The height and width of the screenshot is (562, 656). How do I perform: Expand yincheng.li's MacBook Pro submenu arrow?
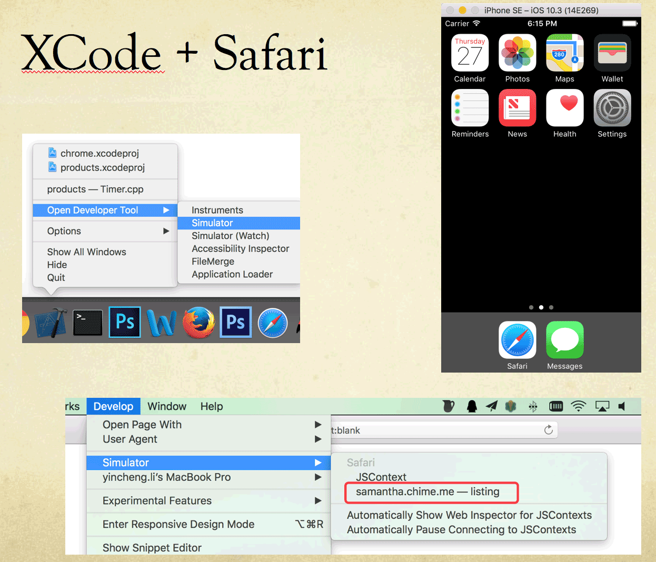[318, 477]
